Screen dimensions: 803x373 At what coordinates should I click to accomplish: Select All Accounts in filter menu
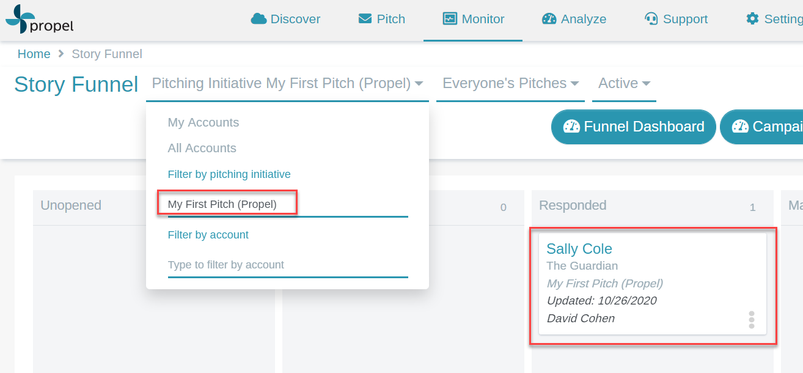coord(202,148)
